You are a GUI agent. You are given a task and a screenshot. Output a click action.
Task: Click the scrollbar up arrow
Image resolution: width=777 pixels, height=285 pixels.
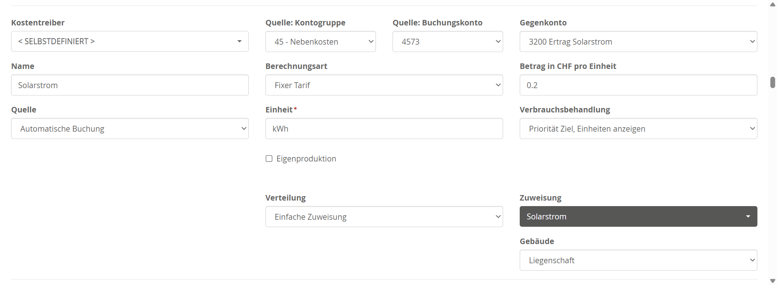coord(773,4)
